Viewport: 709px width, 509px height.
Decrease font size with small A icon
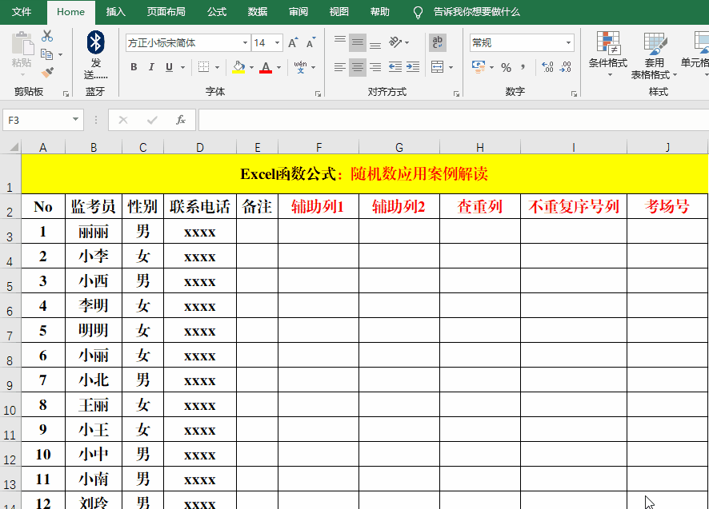[310, 43]
